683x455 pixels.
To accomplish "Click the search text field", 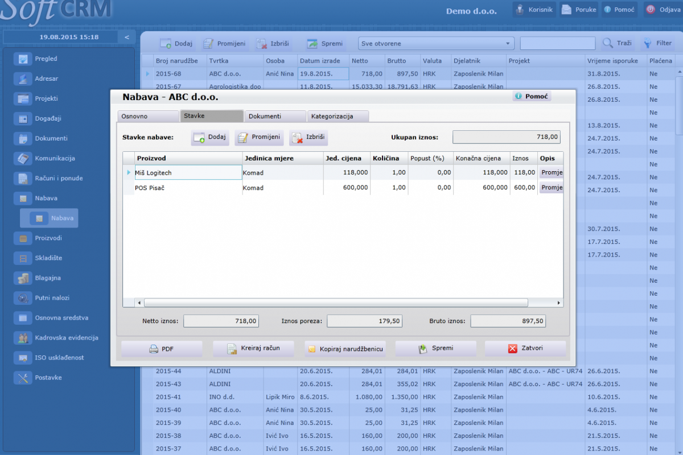I will point(558,43).
